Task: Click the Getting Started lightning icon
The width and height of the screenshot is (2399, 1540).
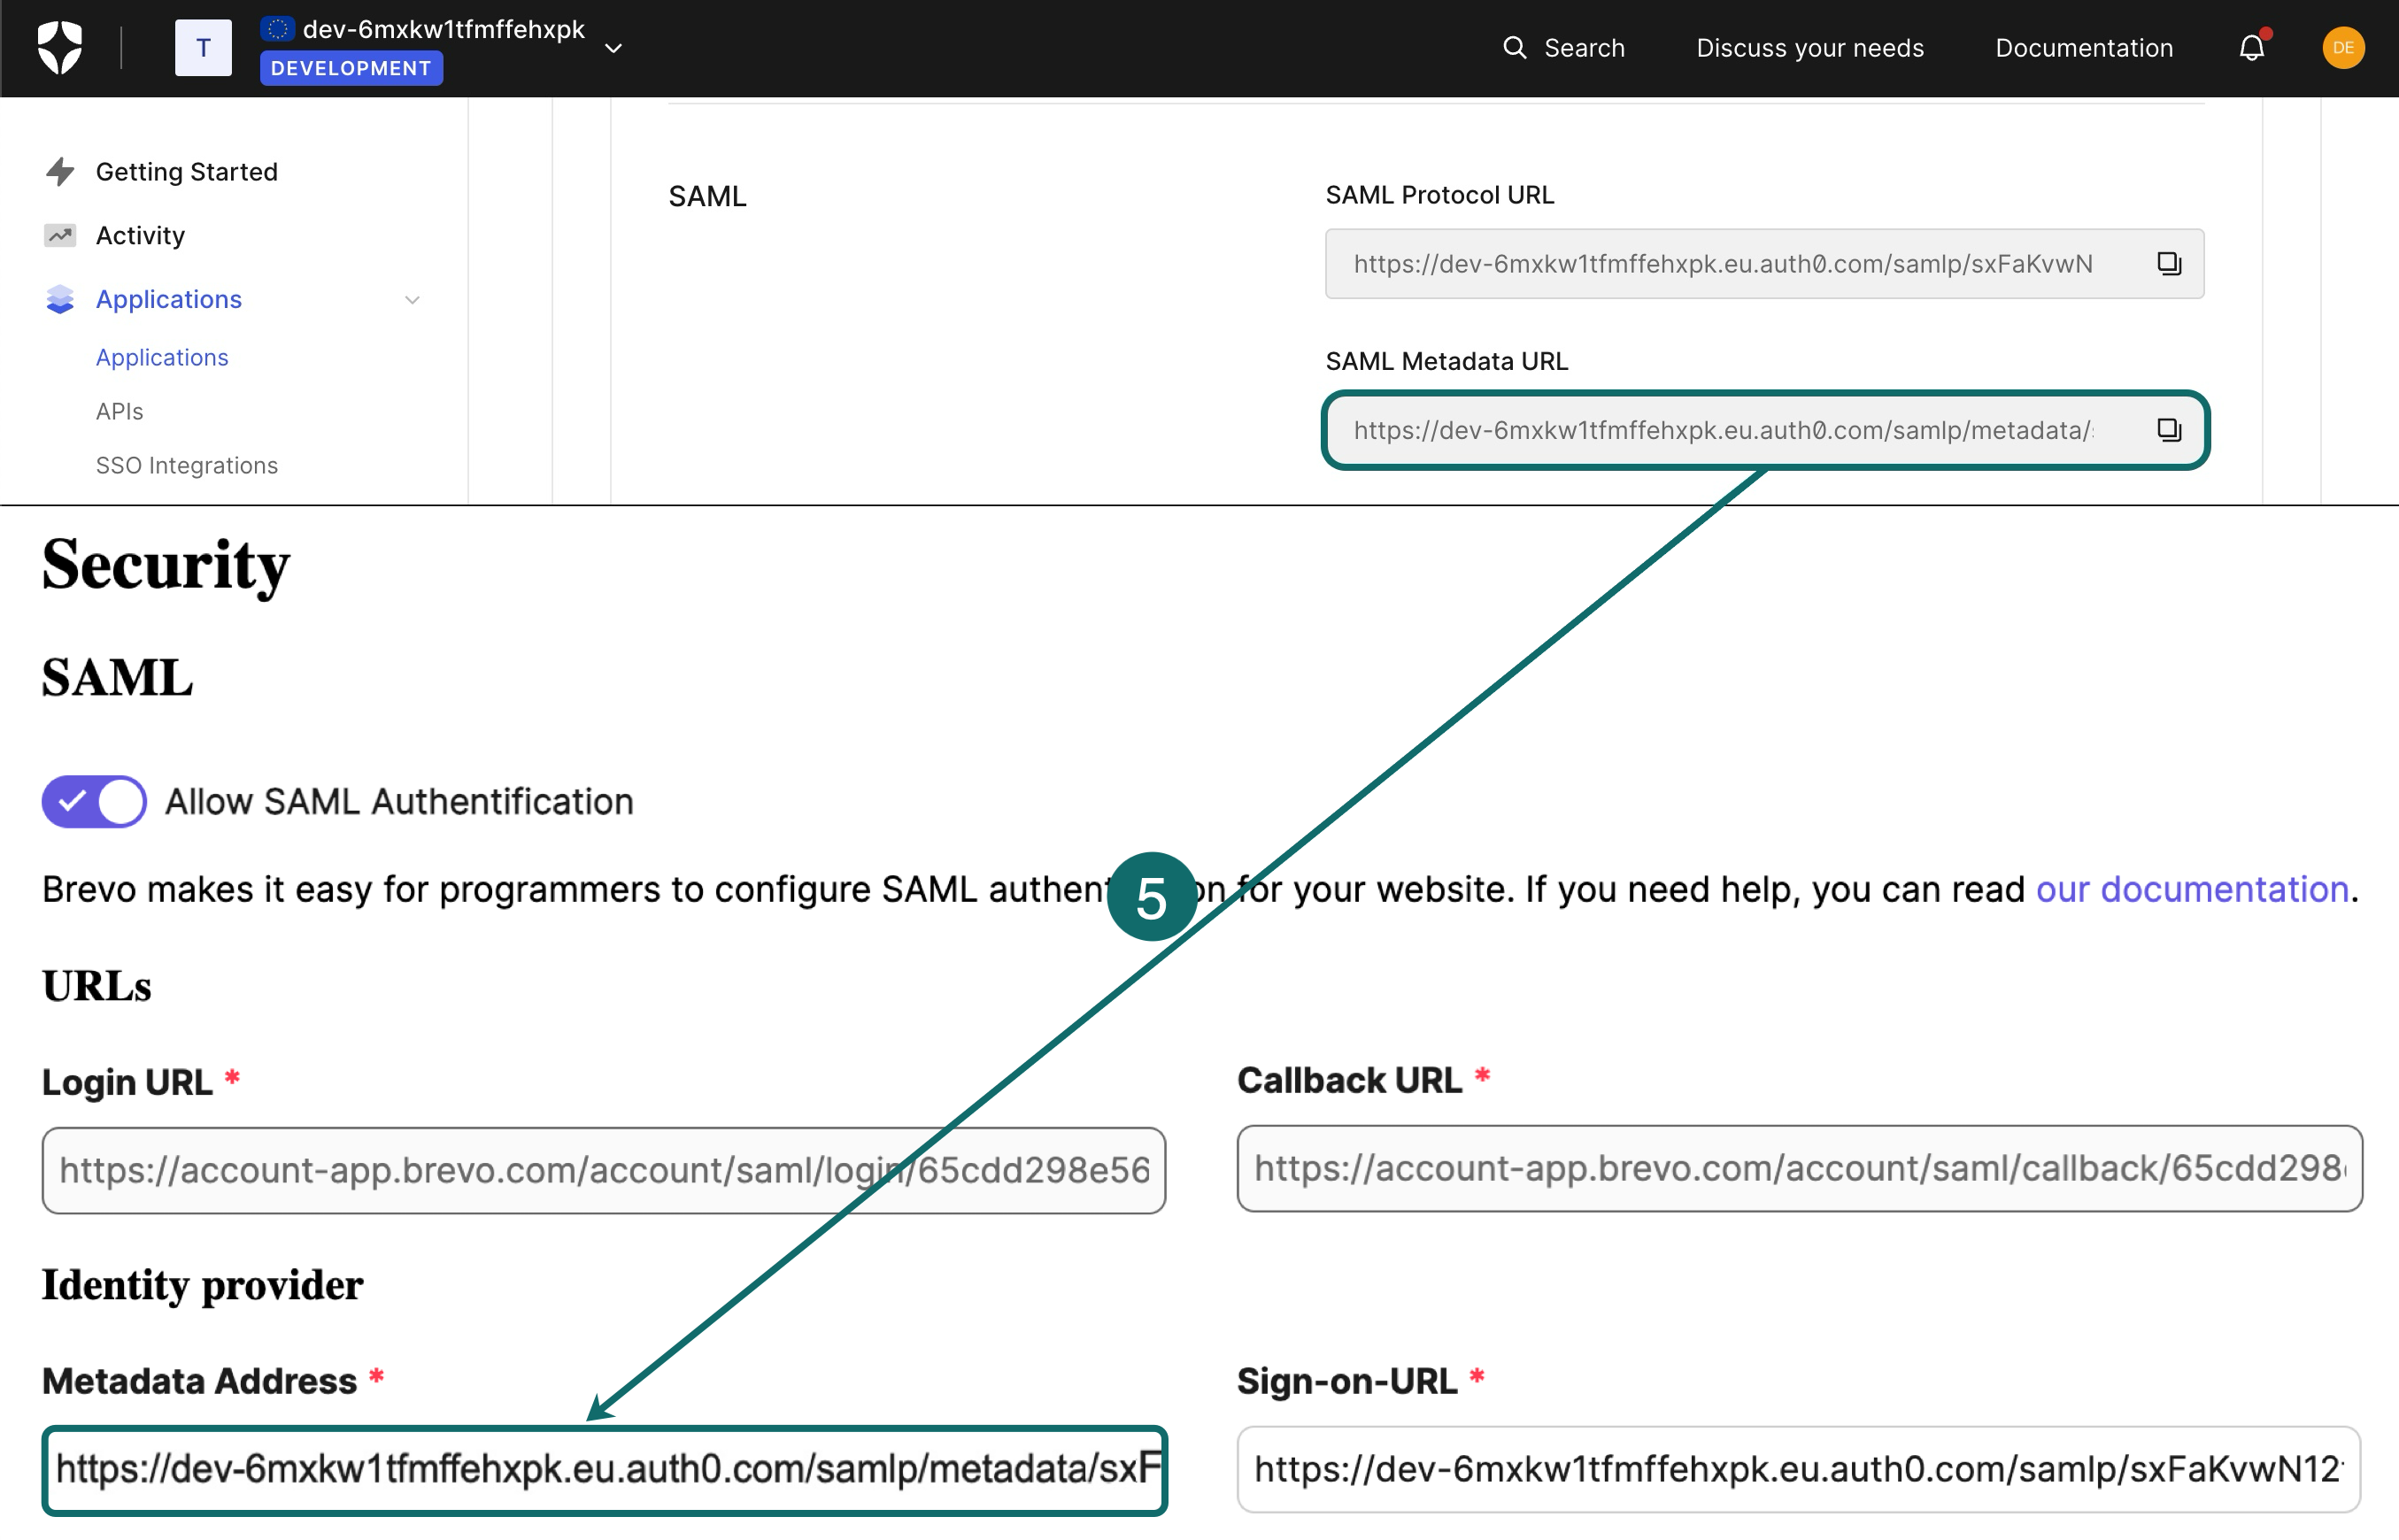Action: coord(60,171)
